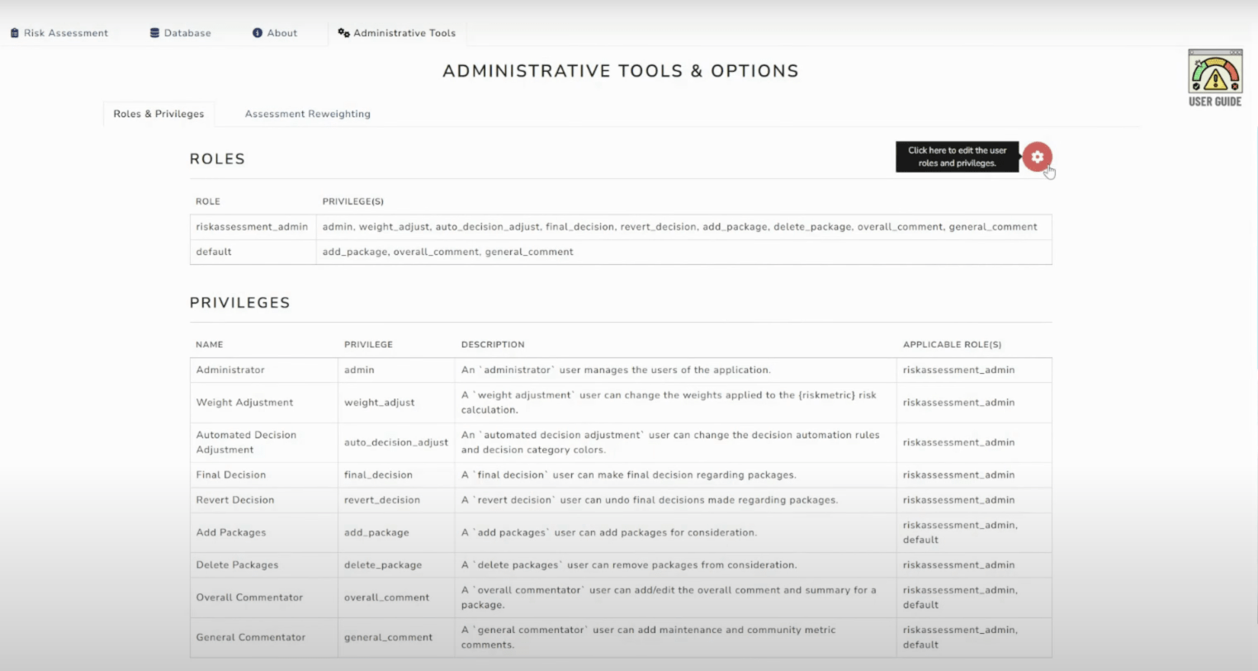Click the DESCRIPTION column header

pyautogui.click(x=492, y=345)
